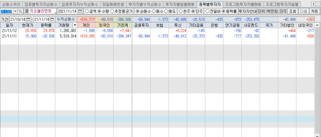This screenshot has height=137, width=321.
Task: Click the -253,393 private fund cell
Action: tap(251, 36)
